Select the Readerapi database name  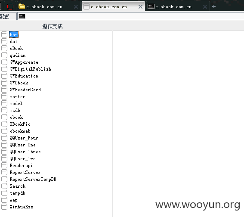pyautogui.click(x=21, y=166)
